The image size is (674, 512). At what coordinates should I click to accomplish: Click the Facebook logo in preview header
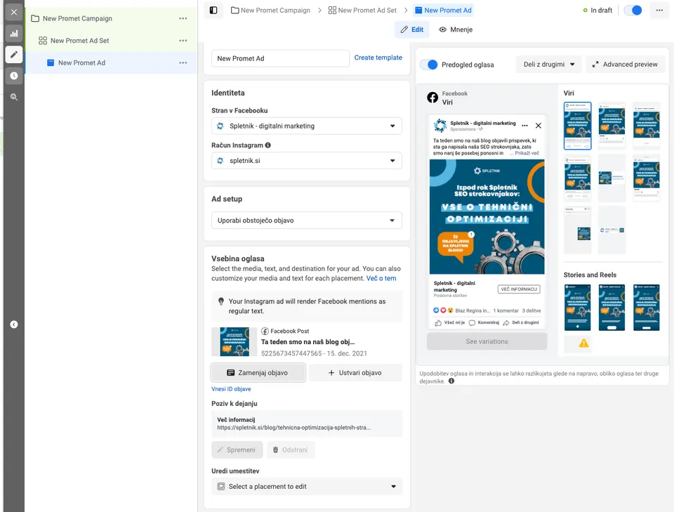[432, 98]
